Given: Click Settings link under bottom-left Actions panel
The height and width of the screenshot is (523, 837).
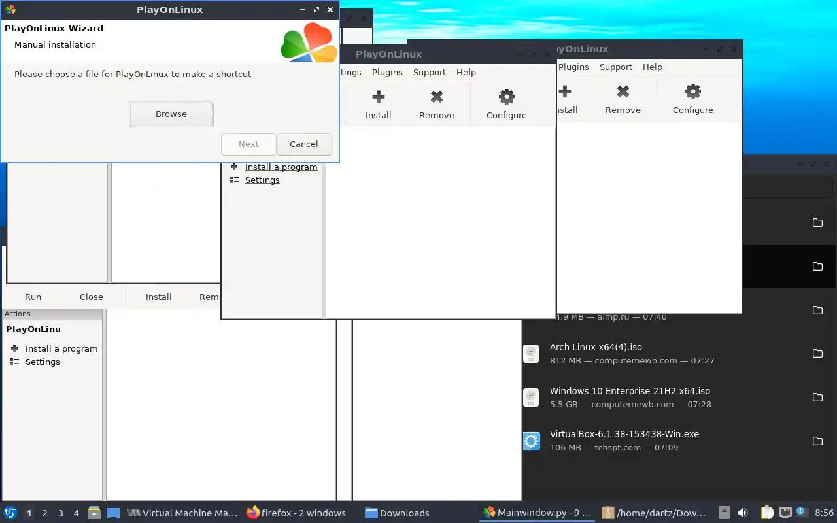Looking at the screenshot, I should point(43,362).
